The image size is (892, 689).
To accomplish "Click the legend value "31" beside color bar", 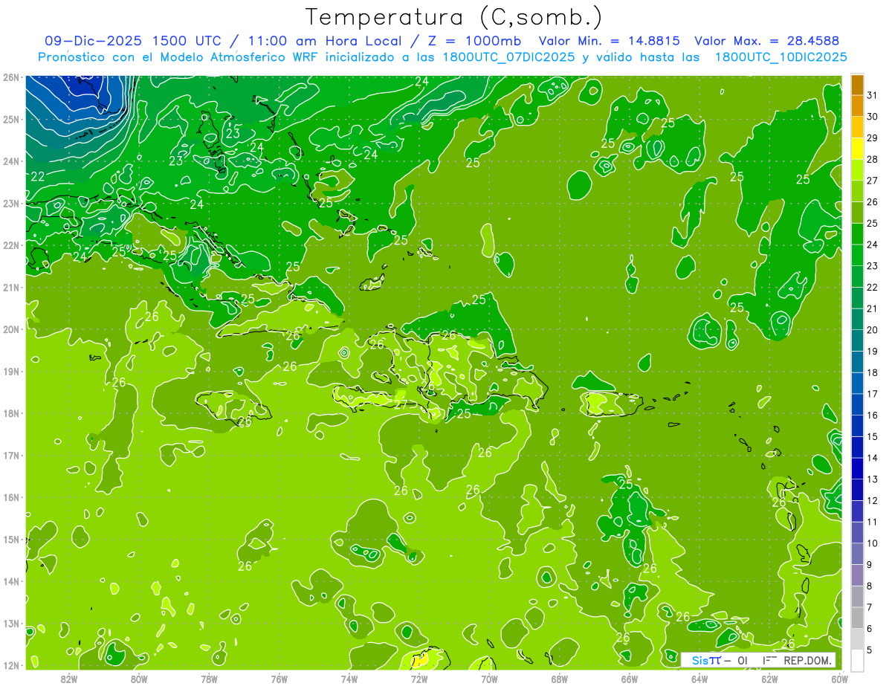I will click(873, 95).
